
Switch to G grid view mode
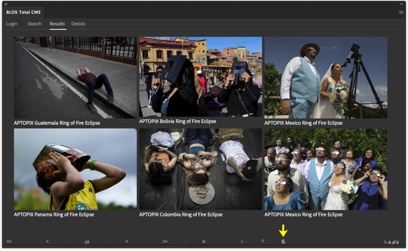point(283,241)
